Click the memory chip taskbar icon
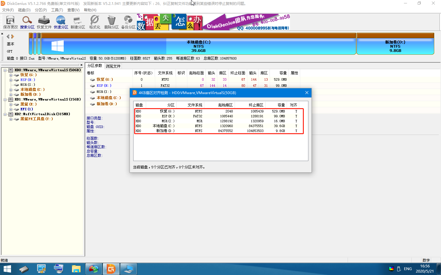The width and height of the screenshot is (441, 275). [x=24, y=269]
